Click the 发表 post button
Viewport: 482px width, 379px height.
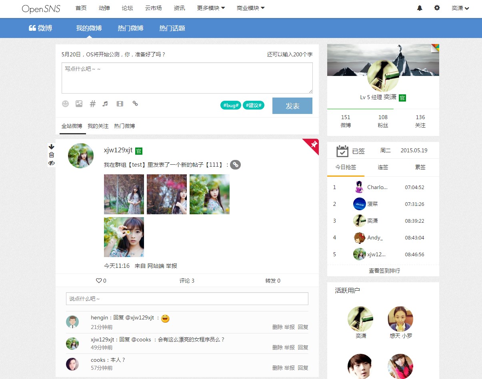point(292,106)
